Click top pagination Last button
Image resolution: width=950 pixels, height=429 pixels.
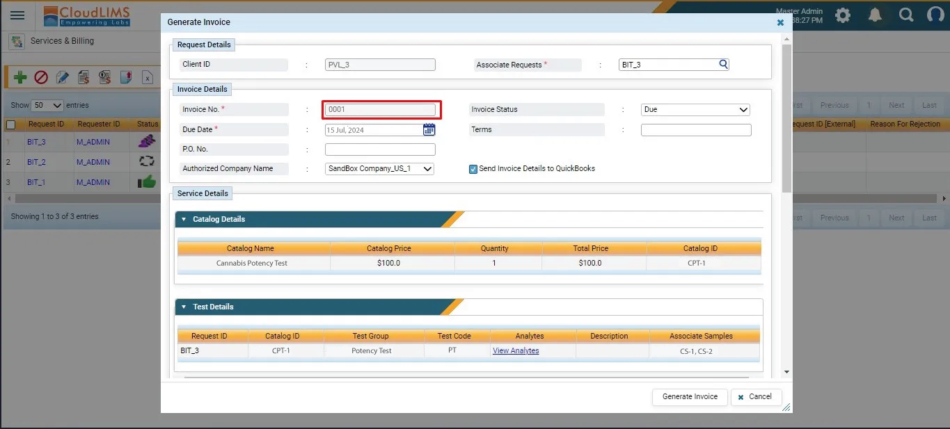929,106
